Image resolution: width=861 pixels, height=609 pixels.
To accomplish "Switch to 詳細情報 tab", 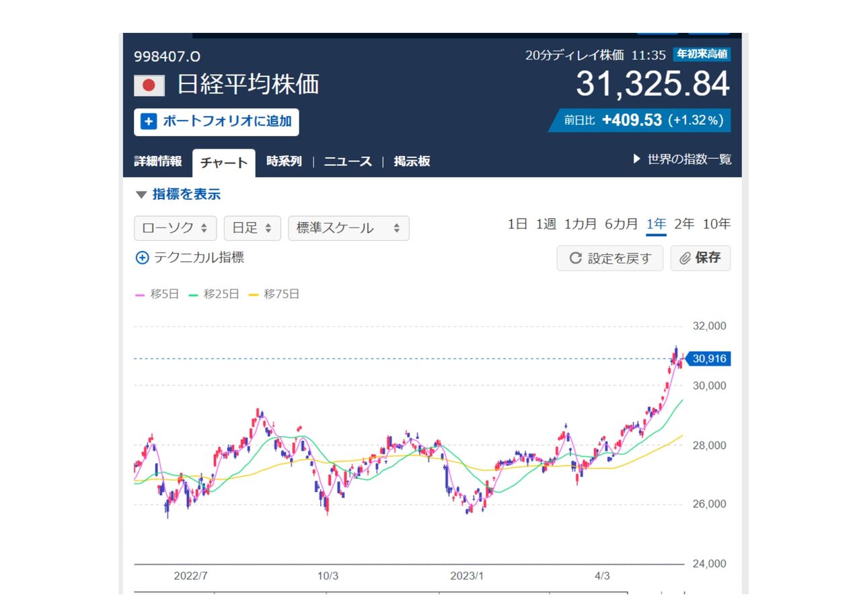I will point(158,162).
